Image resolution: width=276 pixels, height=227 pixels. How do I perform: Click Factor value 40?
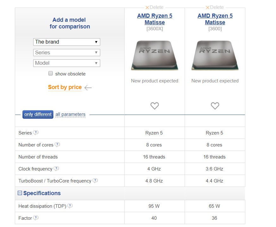[x=154, y=218]
